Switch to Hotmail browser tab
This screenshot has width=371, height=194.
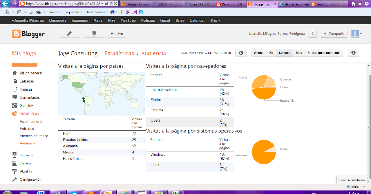pyautogui.click(x=135, y=4)
